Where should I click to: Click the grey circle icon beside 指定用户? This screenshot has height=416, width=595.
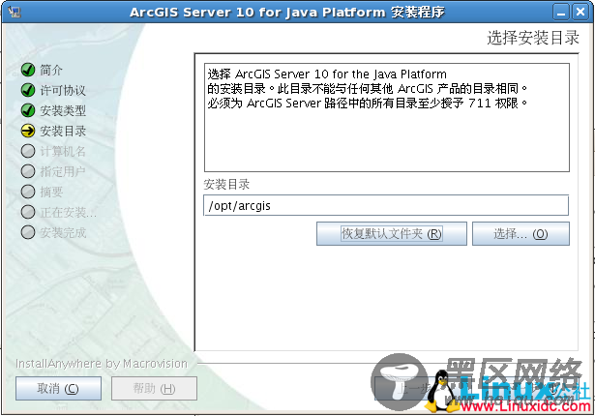tap(28, 171)
